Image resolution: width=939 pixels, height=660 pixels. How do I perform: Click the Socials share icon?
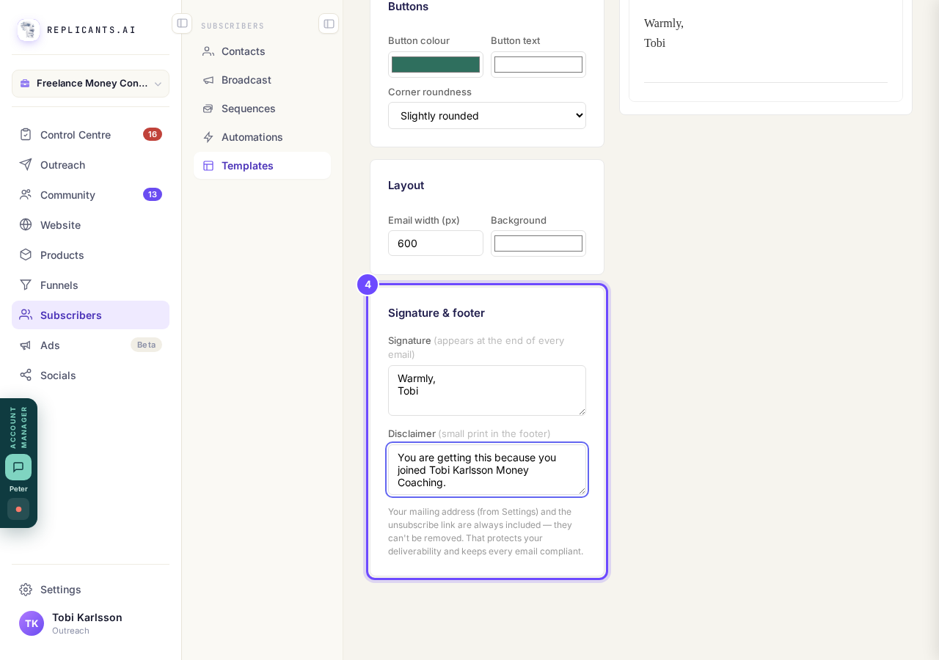click(x=26, y=375)
